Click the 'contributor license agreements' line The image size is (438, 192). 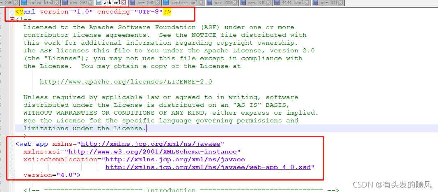pos(165,35)
